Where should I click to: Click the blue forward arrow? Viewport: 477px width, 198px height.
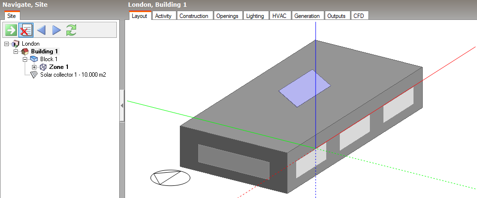[x=56, y=30]
